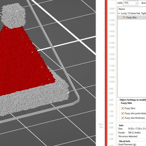Jump to the 16.40 layer height mark
The width and height of the screenshot is (146, 146).
[x=112, y=9]
